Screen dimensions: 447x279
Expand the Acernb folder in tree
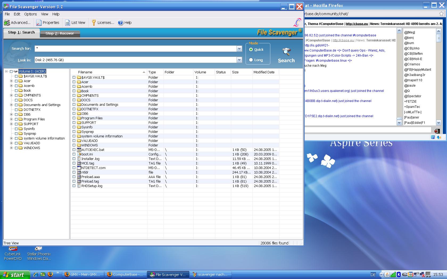(x=11, y=86)
